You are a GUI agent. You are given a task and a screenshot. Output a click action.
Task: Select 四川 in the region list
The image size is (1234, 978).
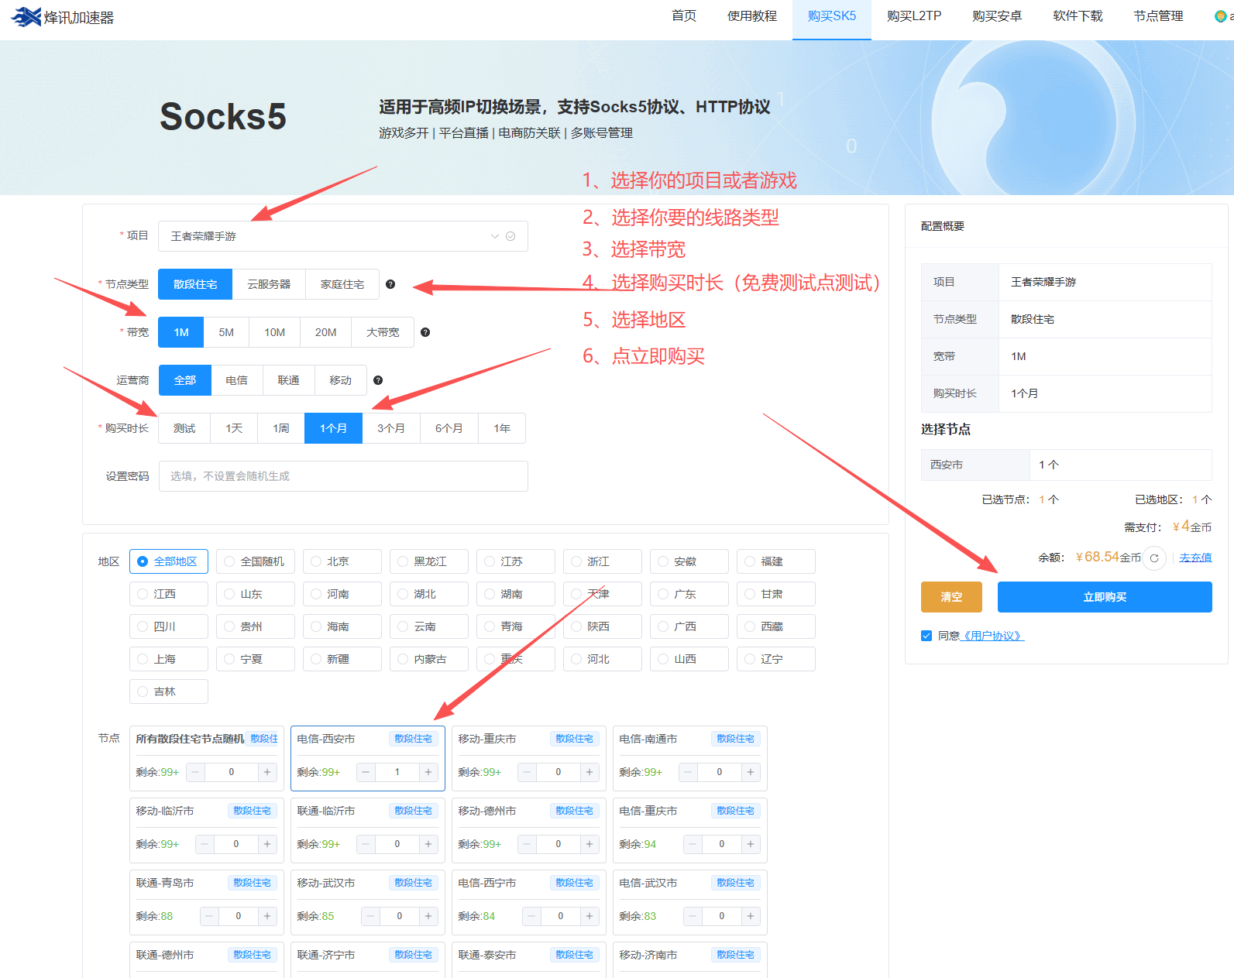(168, 626)
